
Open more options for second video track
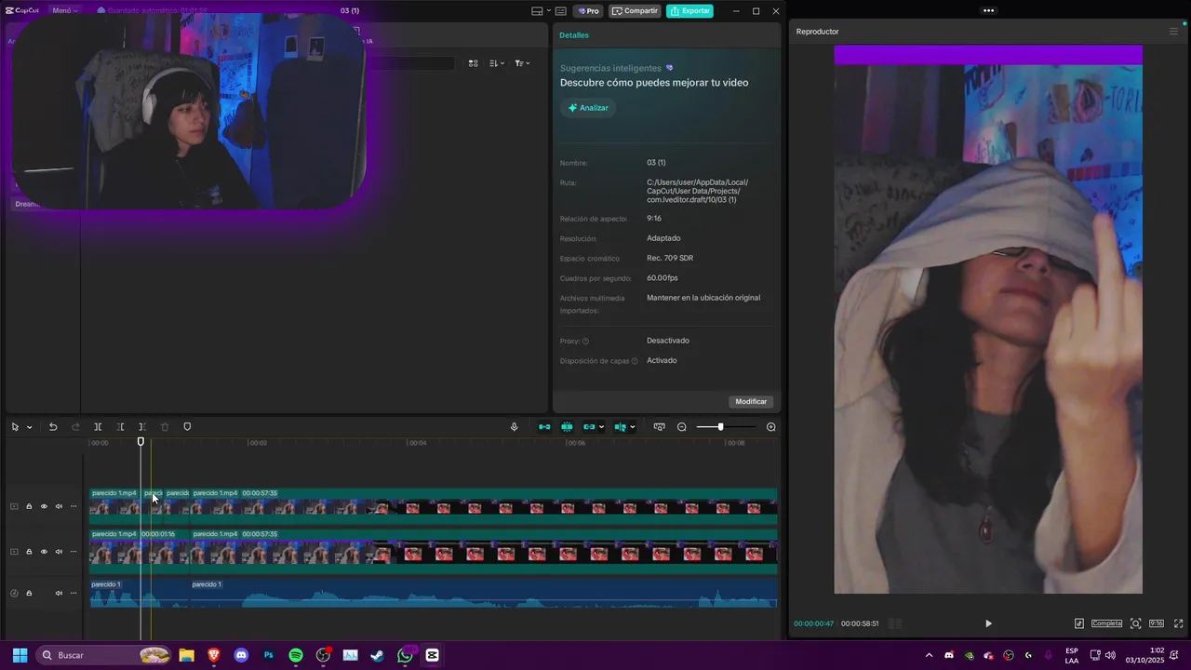click(74, 552)
